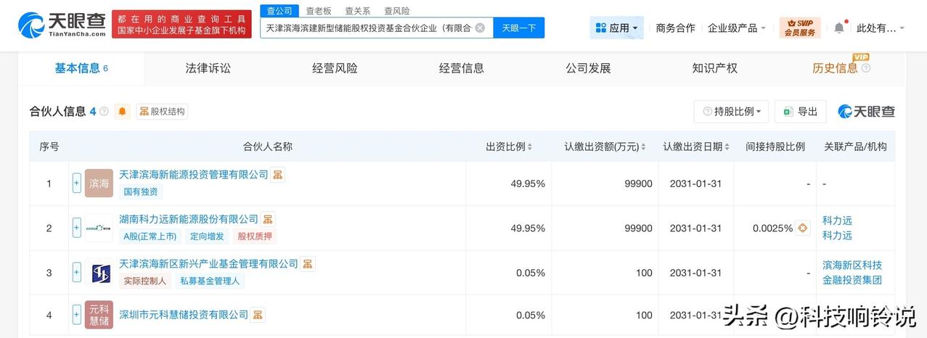This screenshot has width=927, height=338.
Task: Click the 国有独资 tag
Action: [x=141, y=192]
